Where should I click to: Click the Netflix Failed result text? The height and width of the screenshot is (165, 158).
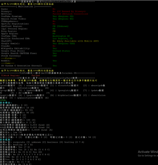click(70, 14)
